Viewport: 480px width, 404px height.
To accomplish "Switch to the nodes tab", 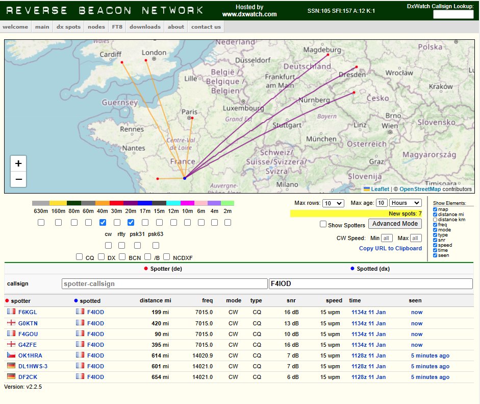I will 96,27.
